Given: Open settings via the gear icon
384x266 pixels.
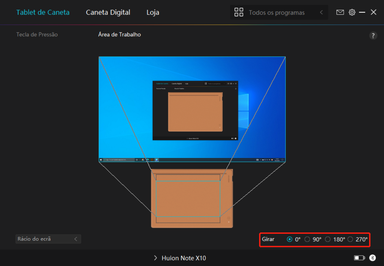Looking at the screenshot, I should click(x=352, y=12).
